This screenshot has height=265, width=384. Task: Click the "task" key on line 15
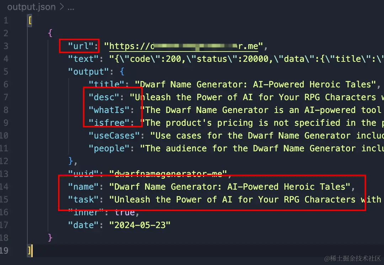click(84, 199)
